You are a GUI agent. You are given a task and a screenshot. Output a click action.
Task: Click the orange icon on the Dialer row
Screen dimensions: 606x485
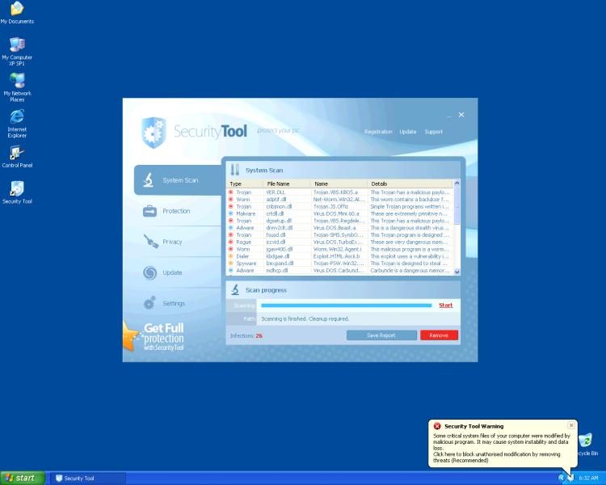231,256
